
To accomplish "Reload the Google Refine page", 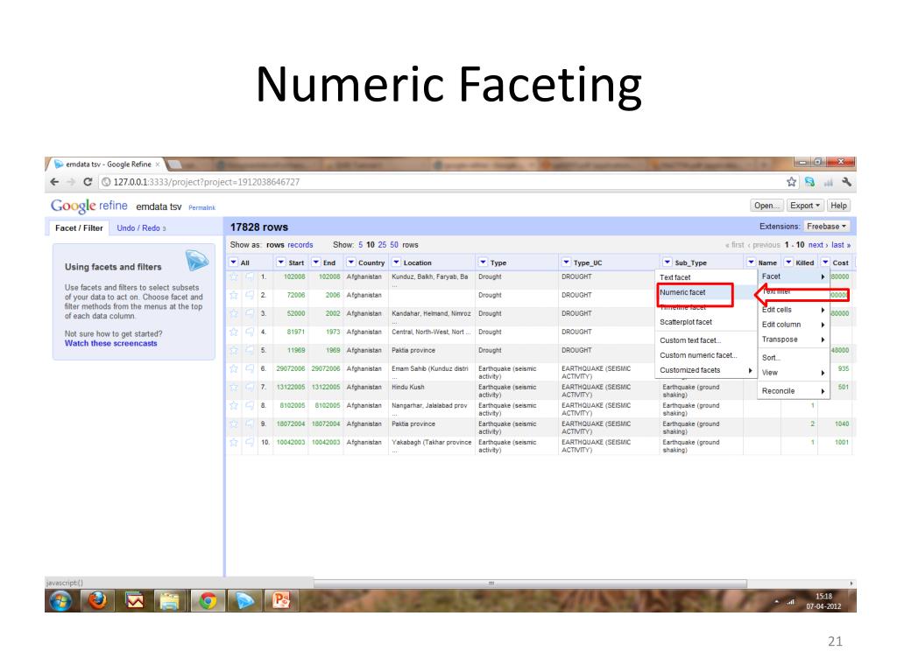I will (x=88, y=182).
